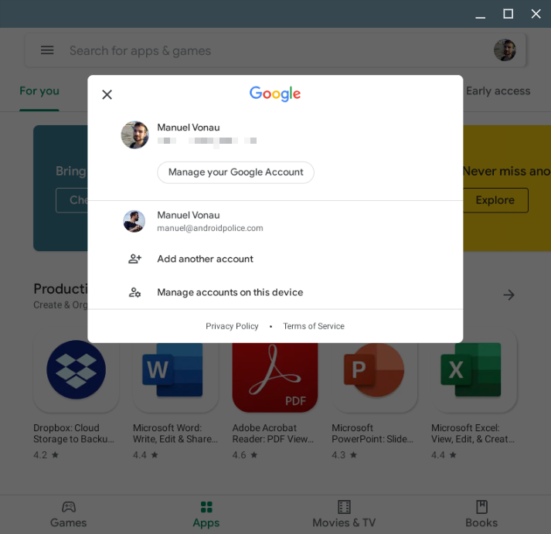Go to the Movies & TV section
This screenshot has height=534, width=551.
pyautogui.click(x=344, y=514)
